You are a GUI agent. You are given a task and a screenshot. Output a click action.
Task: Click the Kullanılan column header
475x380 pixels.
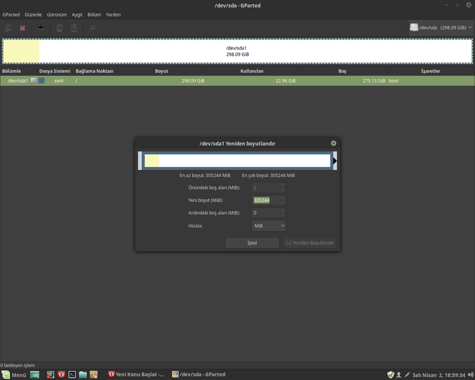[x=252, y=71]
